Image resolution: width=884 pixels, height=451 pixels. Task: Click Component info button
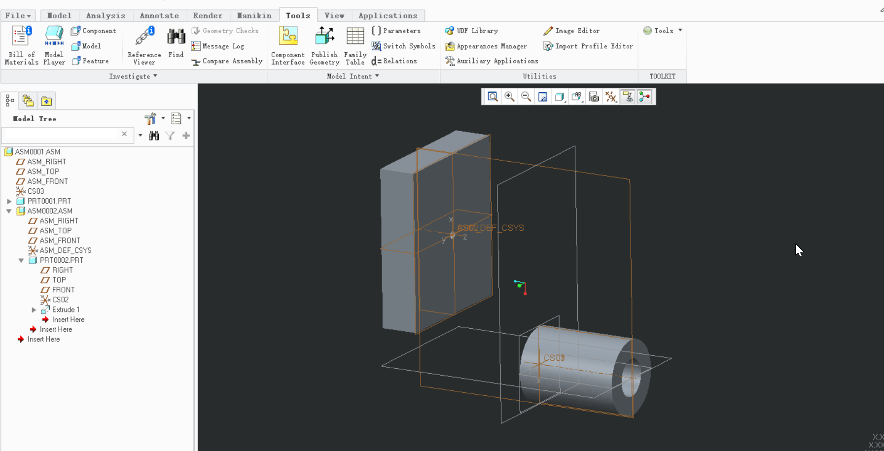click(94, 31)
